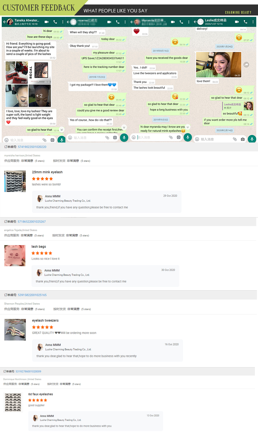Click attachment paperclip in second chat

coord(107,137)
